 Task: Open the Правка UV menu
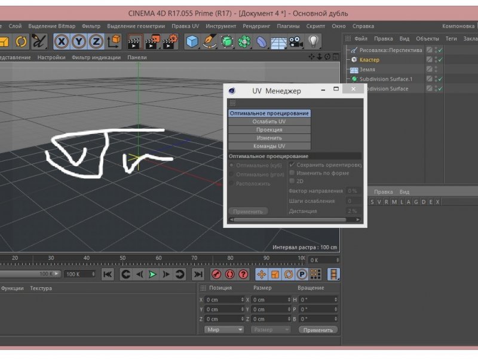pos(185,26)
